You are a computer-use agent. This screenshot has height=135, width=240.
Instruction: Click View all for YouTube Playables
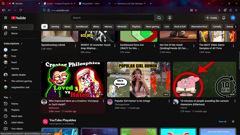(x=222, y=122)
